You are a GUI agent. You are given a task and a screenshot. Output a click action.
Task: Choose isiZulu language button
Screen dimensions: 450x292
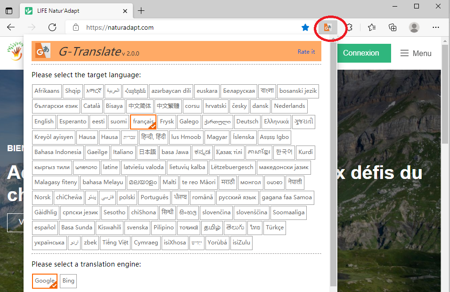(x=241, y=243)
